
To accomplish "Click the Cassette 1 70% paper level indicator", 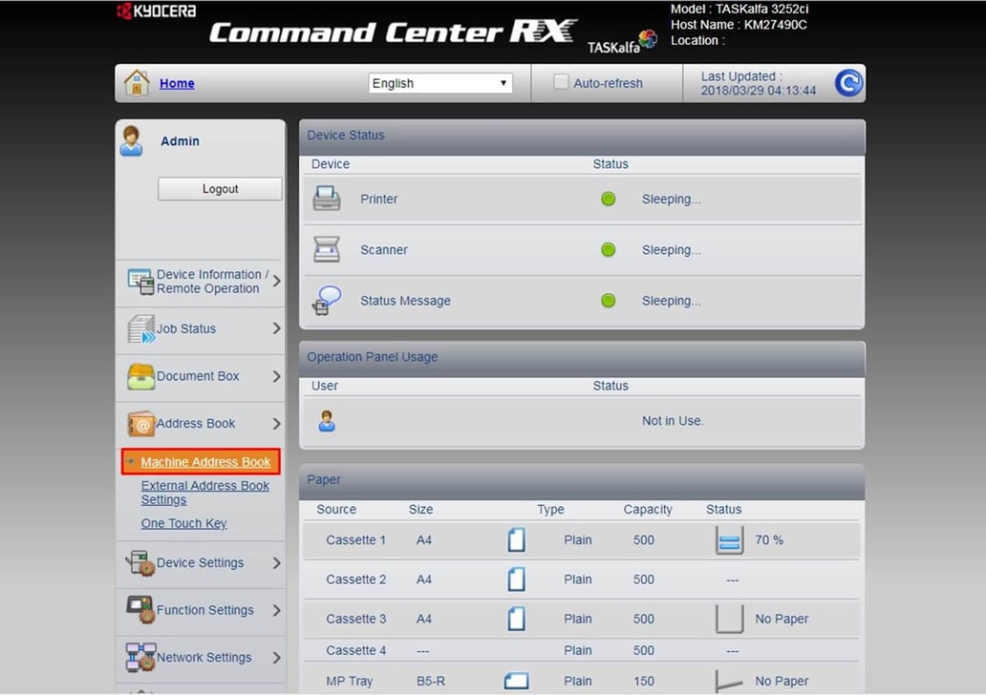I will [729, 539].
